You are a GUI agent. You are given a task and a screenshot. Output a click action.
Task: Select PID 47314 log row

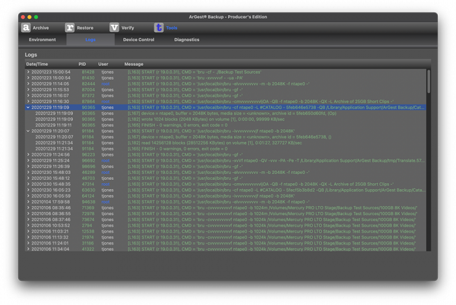(x=225, y=184)
